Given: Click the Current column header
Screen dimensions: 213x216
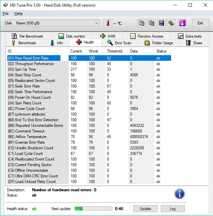Looking at the screenshot, I should pos(78,51).
